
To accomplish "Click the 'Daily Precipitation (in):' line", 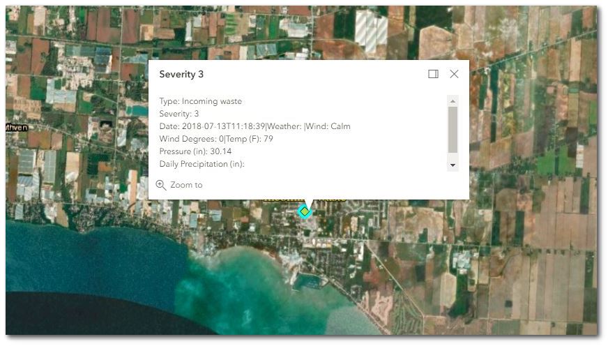I will [202, 164].
